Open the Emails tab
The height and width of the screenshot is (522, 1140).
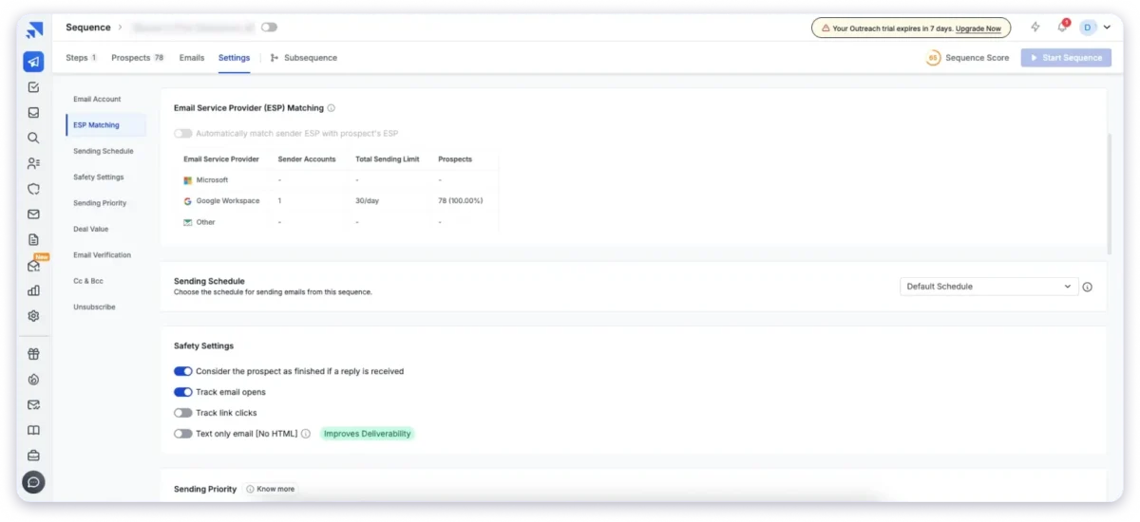(x=192, y=58)
